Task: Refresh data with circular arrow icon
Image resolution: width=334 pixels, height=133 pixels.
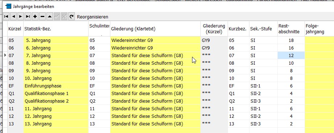Action: (x=72, y=17)
